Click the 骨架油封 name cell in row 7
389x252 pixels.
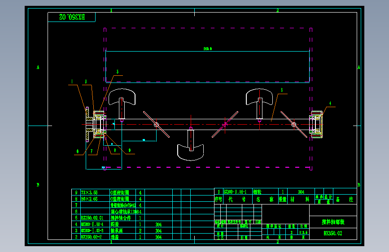point(123,205)
